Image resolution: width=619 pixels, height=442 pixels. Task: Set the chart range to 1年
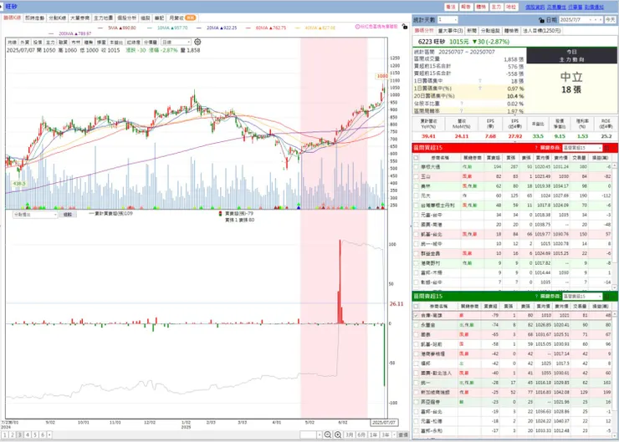[373, 435]
